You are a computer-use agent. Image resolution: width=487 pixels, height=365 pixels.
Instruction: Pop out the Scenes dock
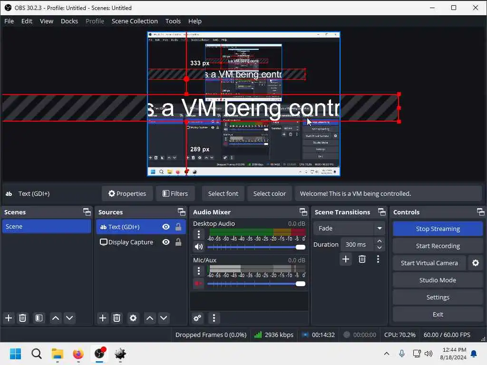pos(87,212)
